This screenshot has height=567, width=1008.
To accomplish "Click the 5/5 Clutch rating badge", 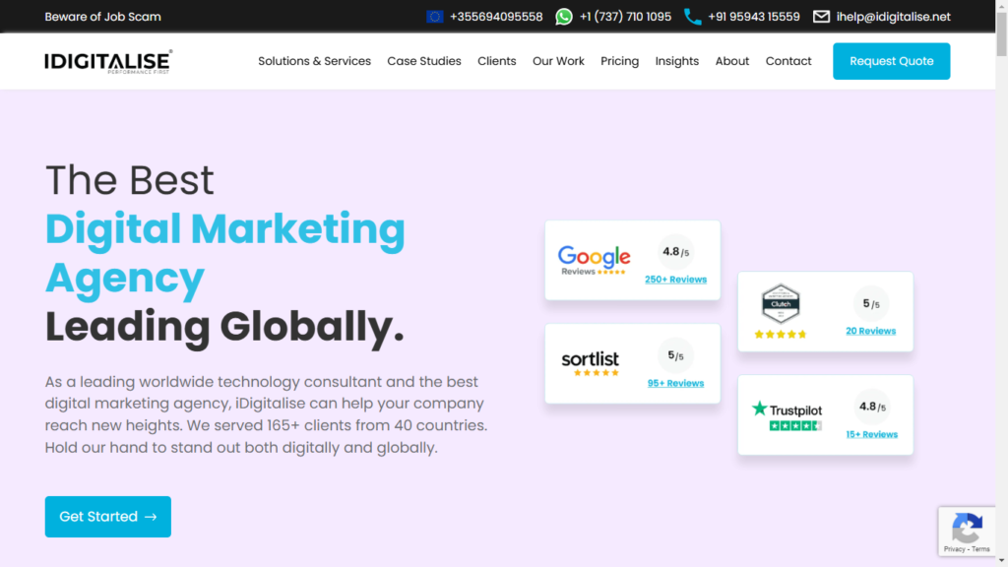I will pyautogui.click(x=871, y=303).
